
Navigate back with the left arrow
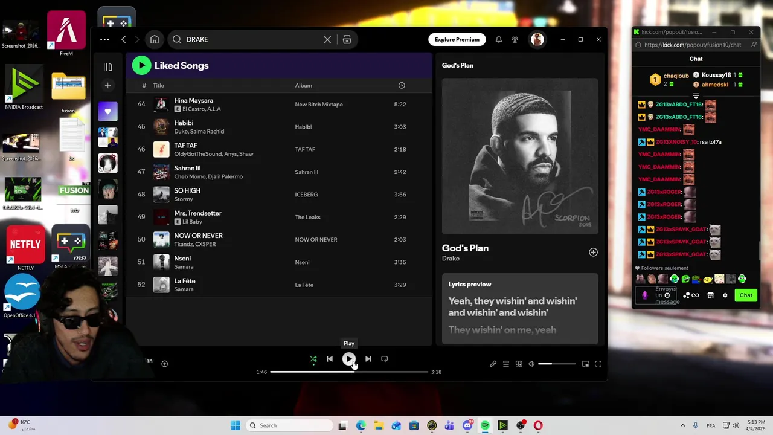[x=123, y=39]
